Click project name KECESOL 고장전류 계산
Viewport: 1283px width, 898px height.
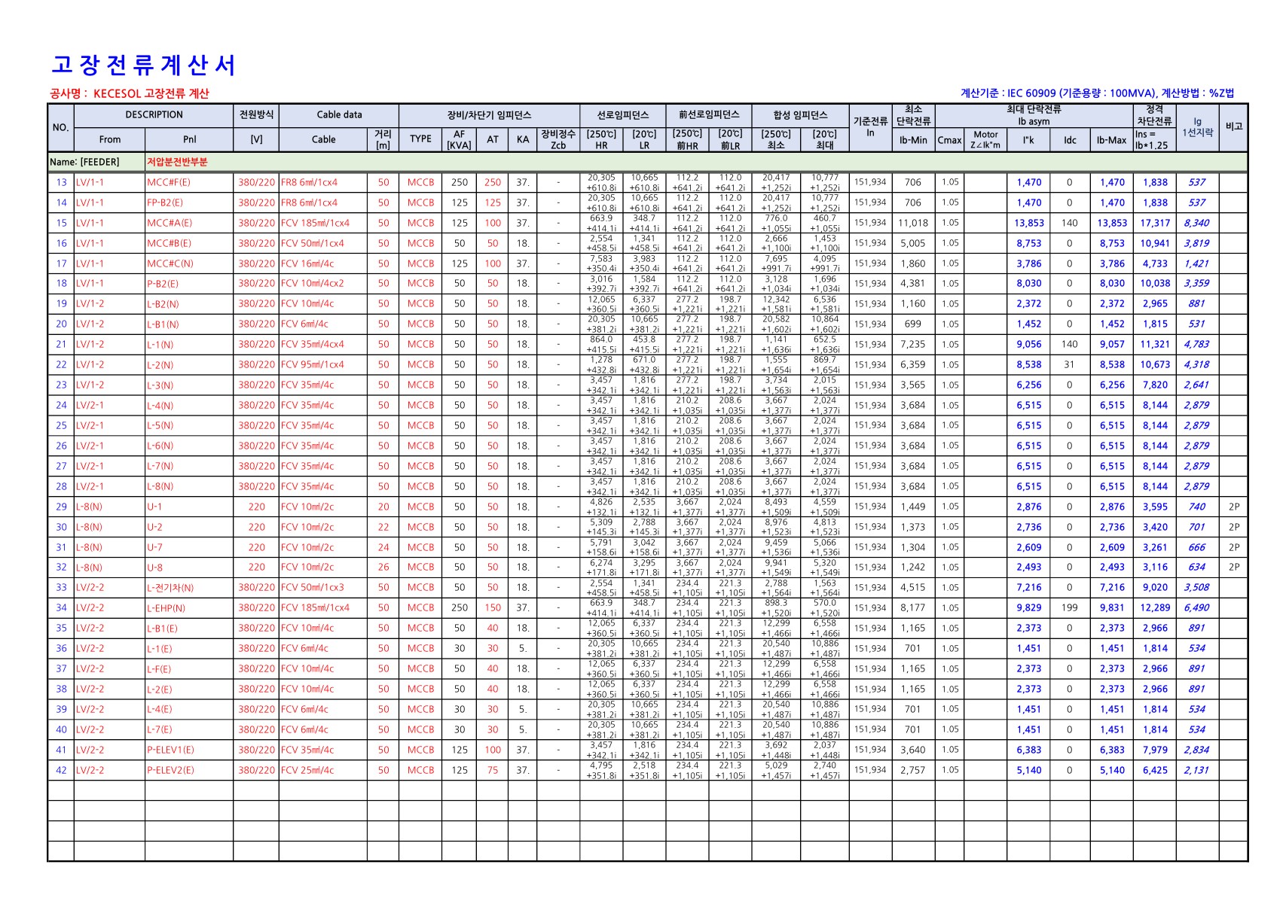click(x=151, y=93)
